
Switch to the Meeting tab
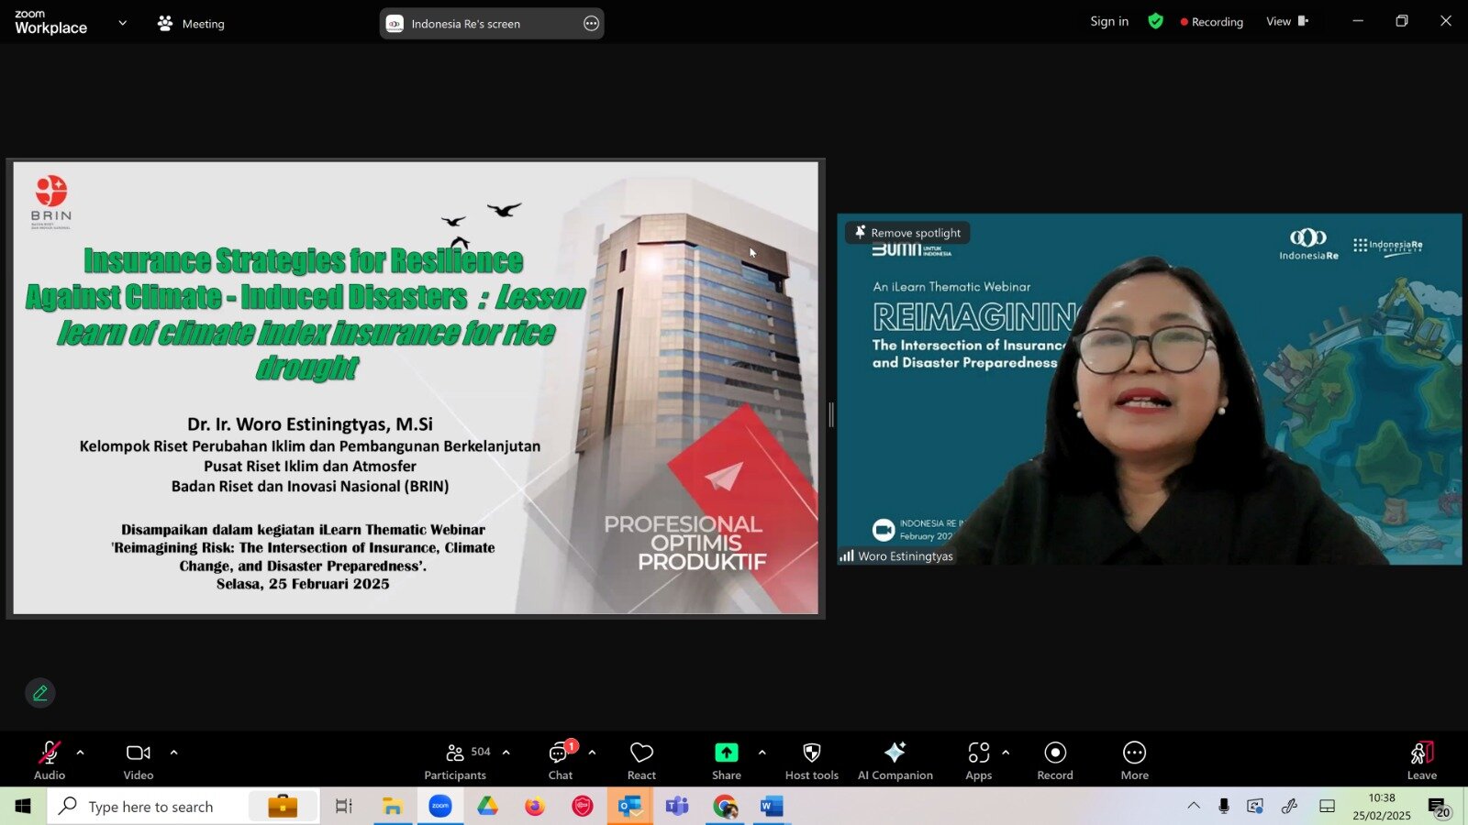tap(191, 24)
